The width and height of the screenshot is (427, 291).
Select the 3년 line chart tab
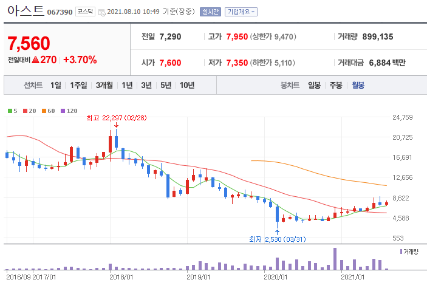coord(146,85)
